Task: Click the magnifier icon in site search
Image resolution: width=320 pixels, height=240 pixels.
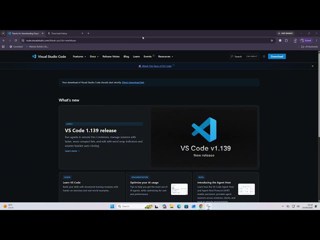Action: (232, 56)
